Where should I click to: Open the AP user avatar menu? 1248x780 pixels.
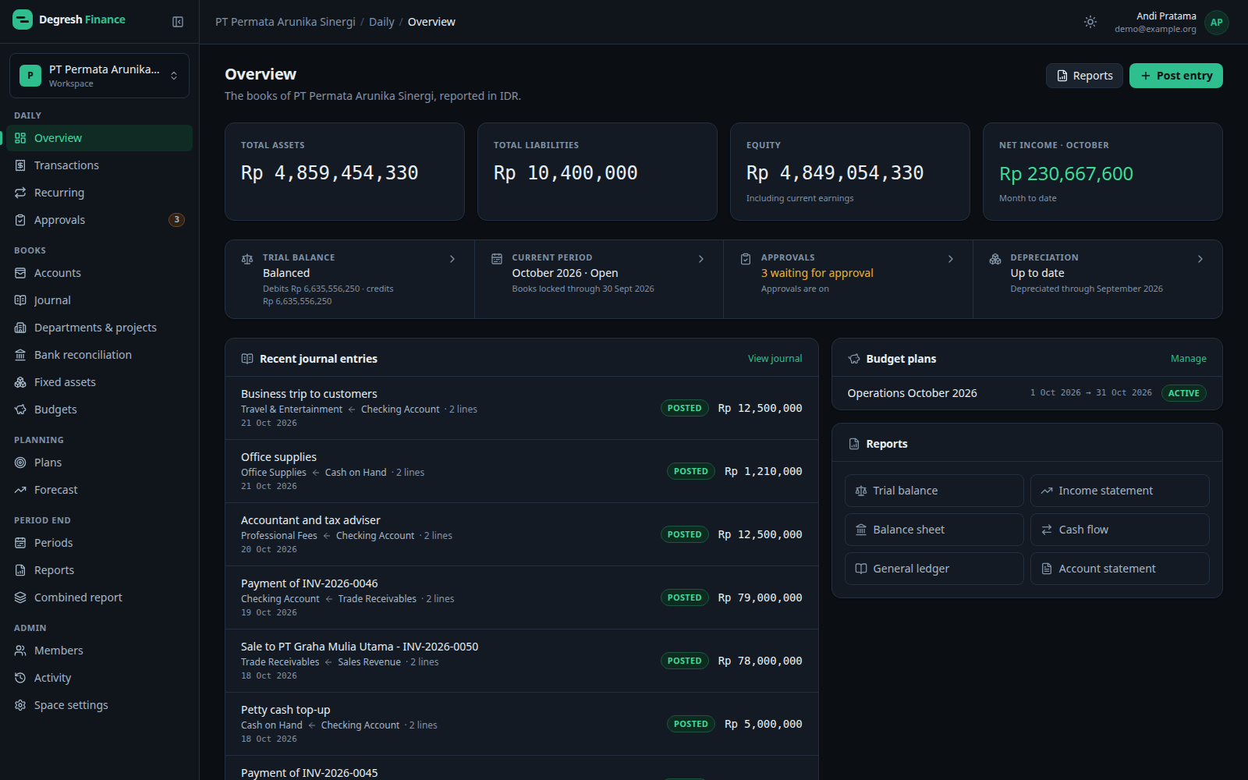coord(1216,22)
